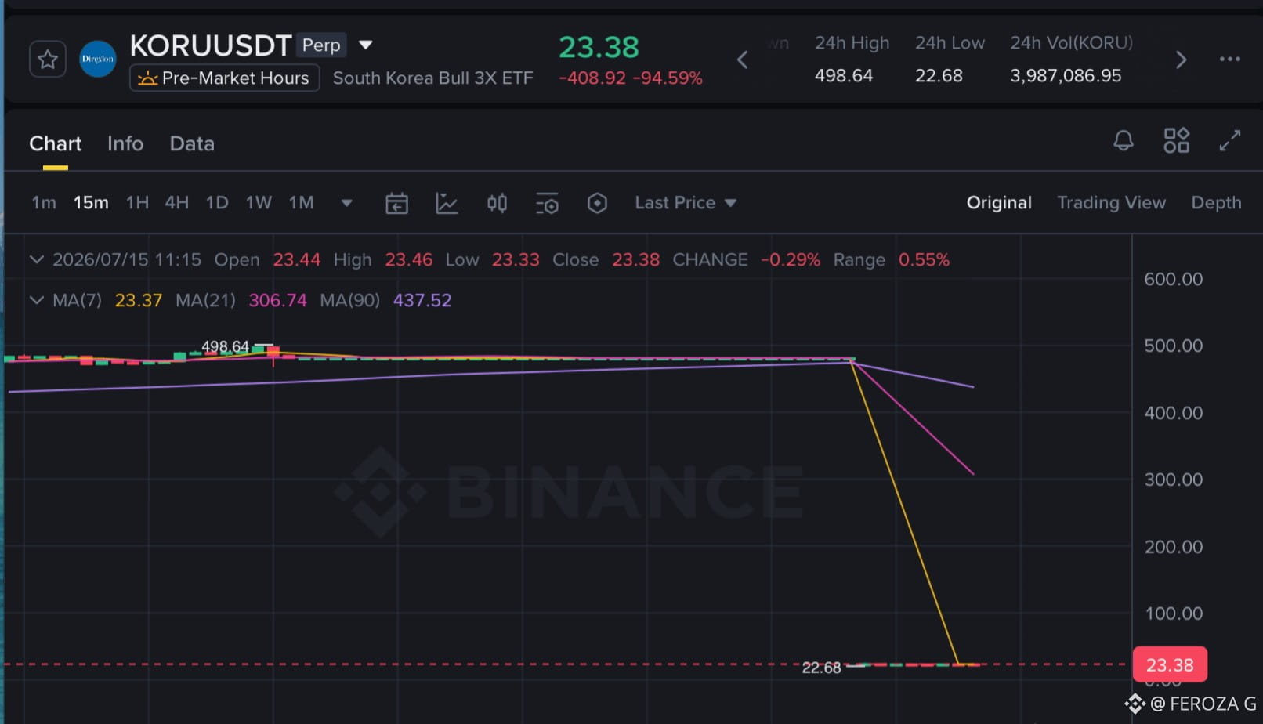Image resolution: width=1263 pixels, height=724 pixels.
Task: Click the MA(7) value 23.37
Action: 139,301
